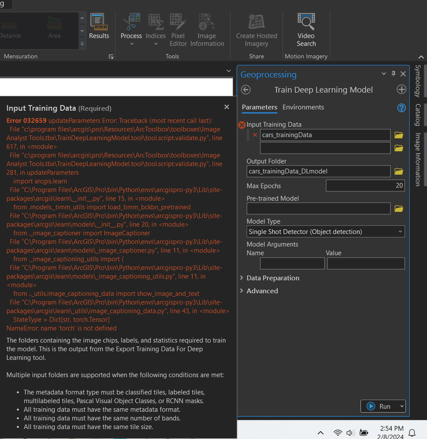Browse for Pre-trained Model file
Image resolution: width=427 pixels, height=439 pixels.
(398, 208)
